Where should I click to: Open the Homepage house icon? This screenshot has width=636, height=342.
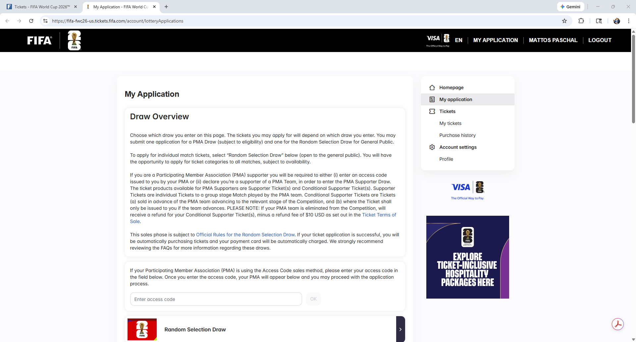[x=432, y=87]
